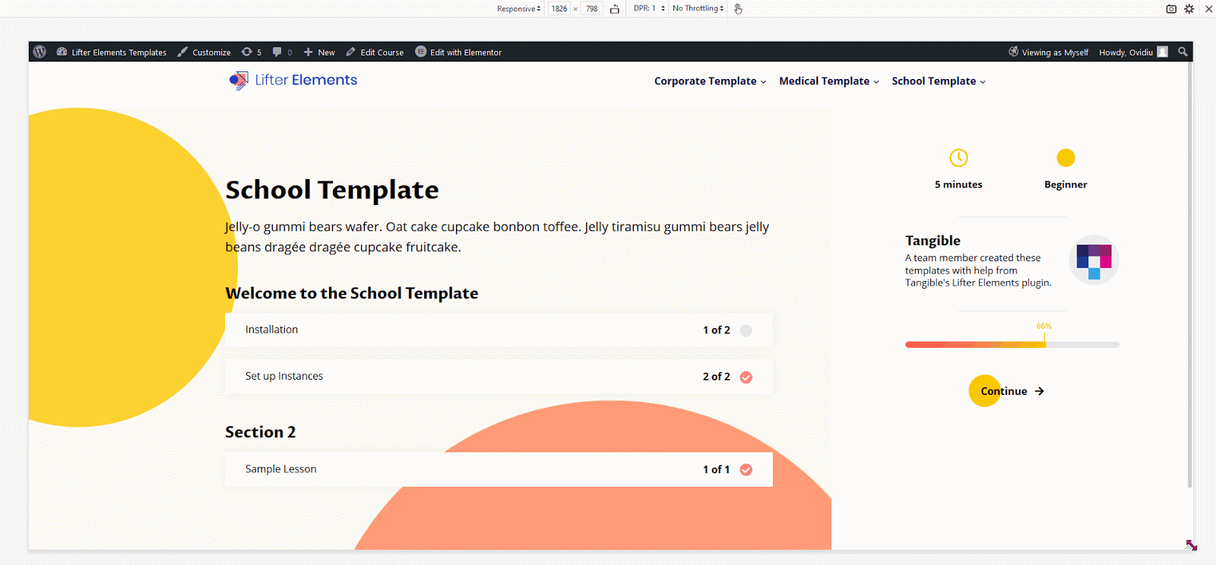Open the WordPress logo menu
This screenshot has height=565, width=1216.
pyautogui.click(x=40, y=52)
